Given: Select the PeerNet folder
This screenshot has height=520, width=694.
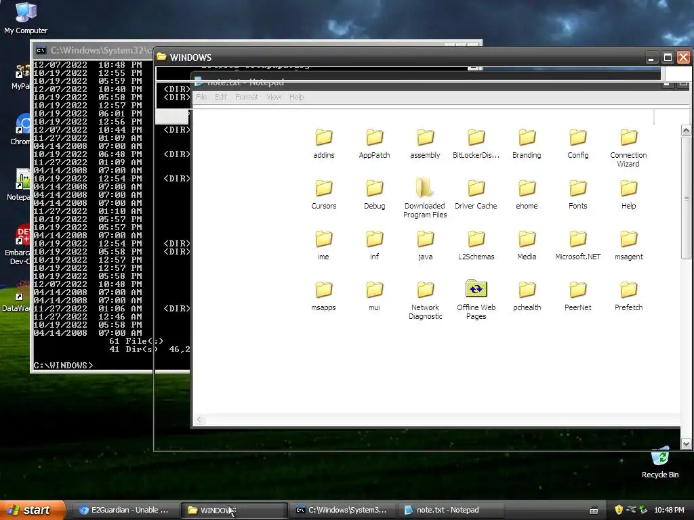Looking at the screenshot, I should (x=578, y=296).
